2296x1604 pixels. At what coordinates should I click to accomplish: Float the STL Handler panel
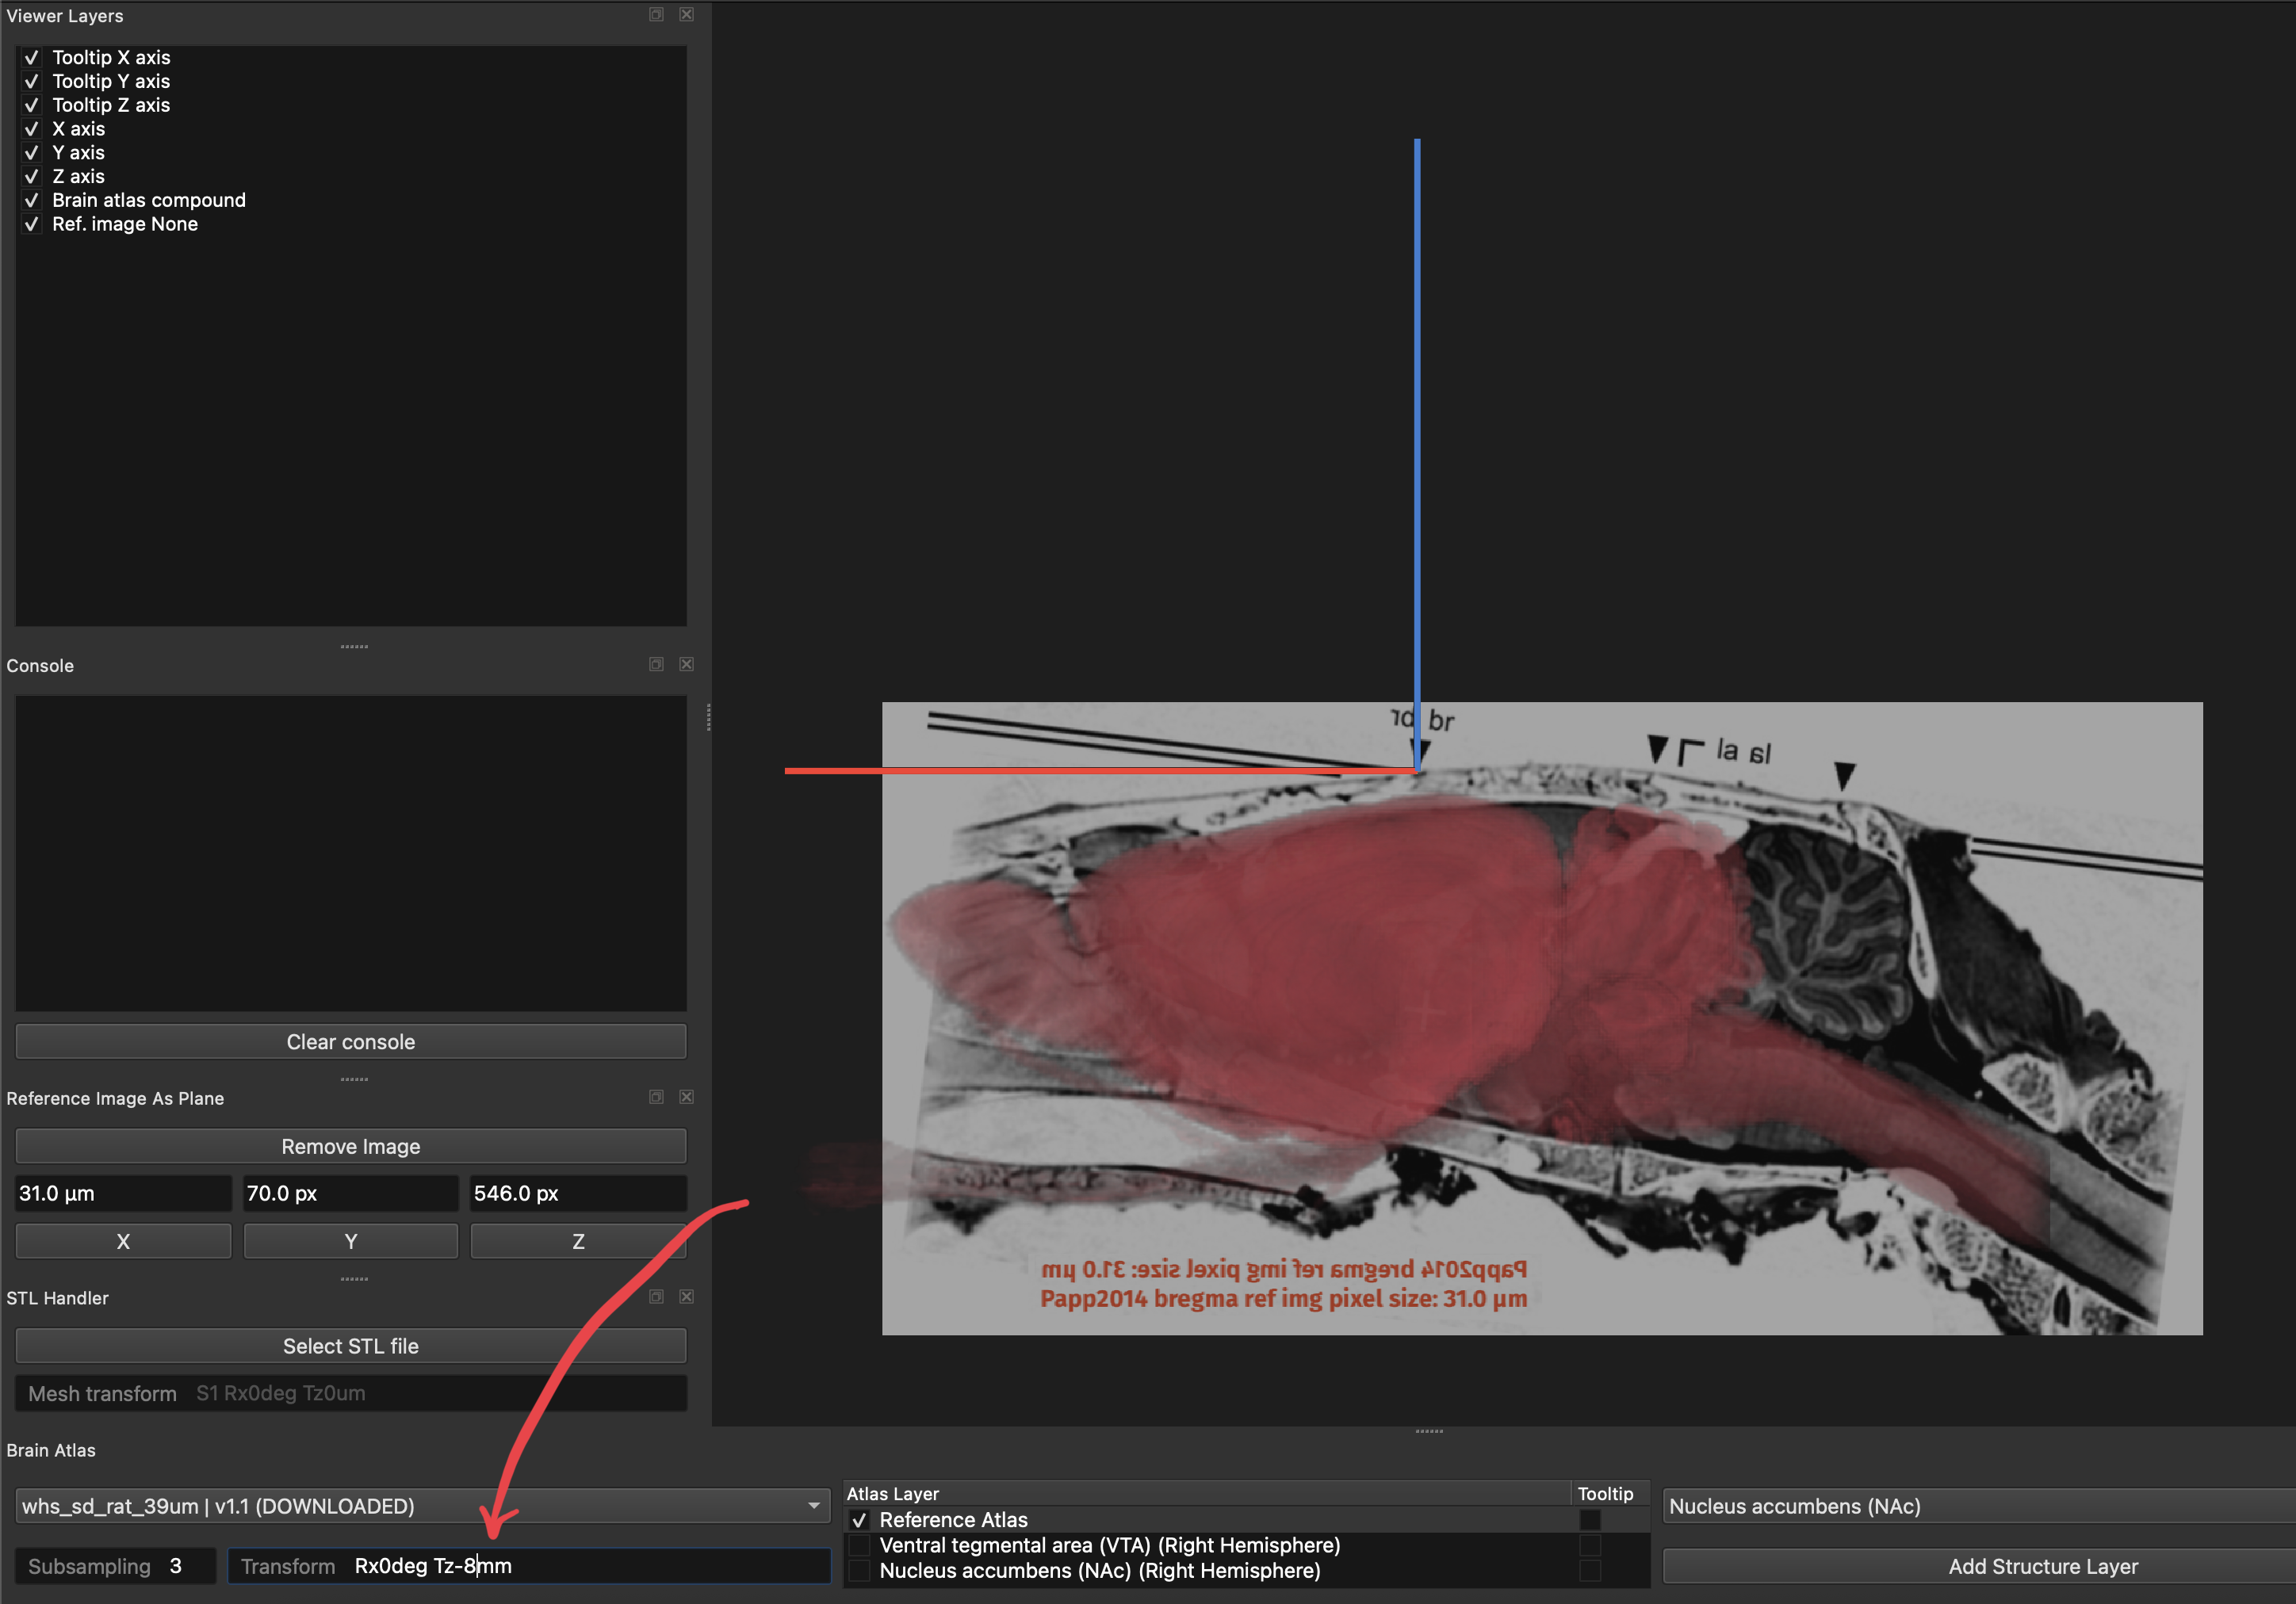pos(656,1297)
